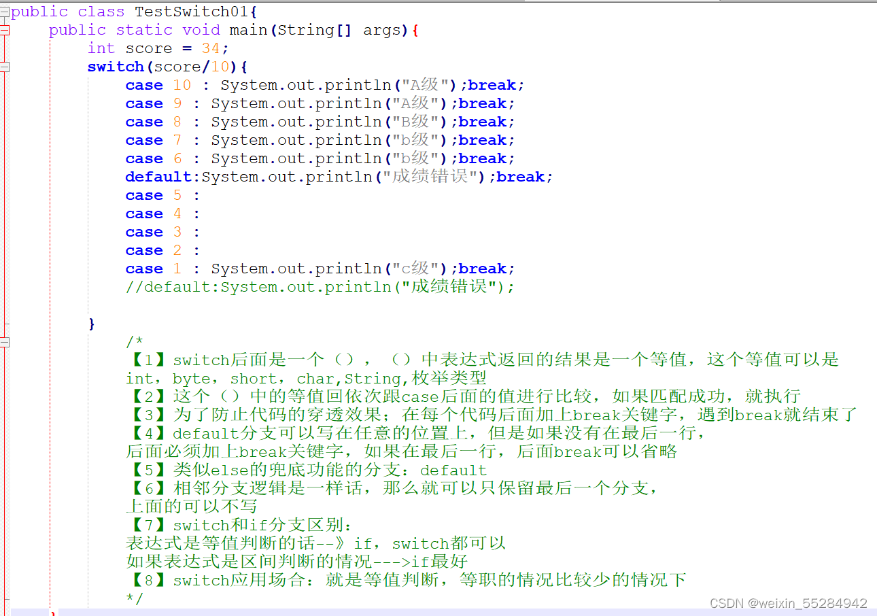Screen dimensions: 877x616
Task: Click the 'case 8' line printing B级
Action: 320,122
